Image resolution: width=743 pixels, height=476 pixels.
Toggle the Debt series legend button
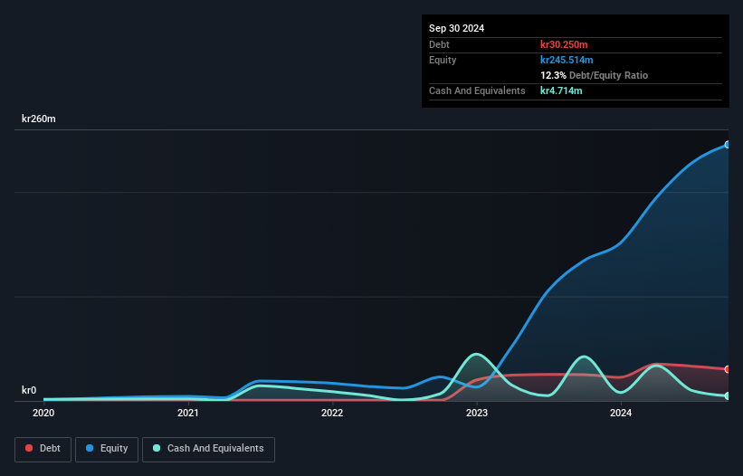pyautogui.click(x=43, y=449)
